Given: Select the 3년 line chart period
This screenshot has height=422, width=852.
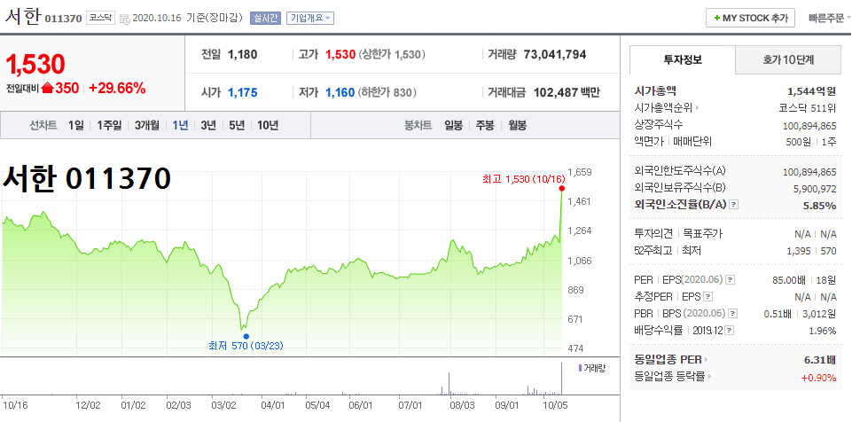Looking at the screenshot, I should tap(208, 126).
